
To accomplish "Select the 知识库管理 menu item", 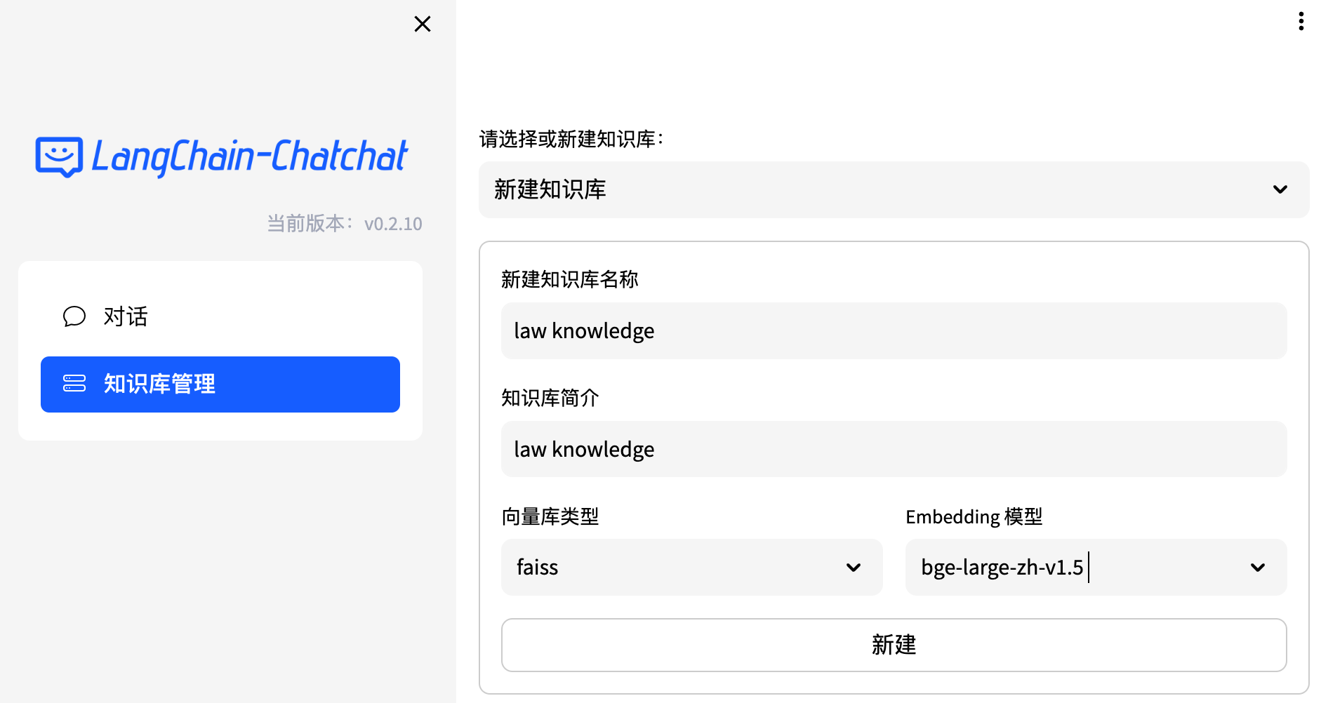I will 220,384.
